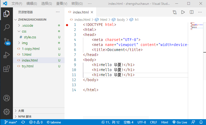Open the 文件(F) menu
The width and height of the screenshot is (206, 125).
point(17,4)
